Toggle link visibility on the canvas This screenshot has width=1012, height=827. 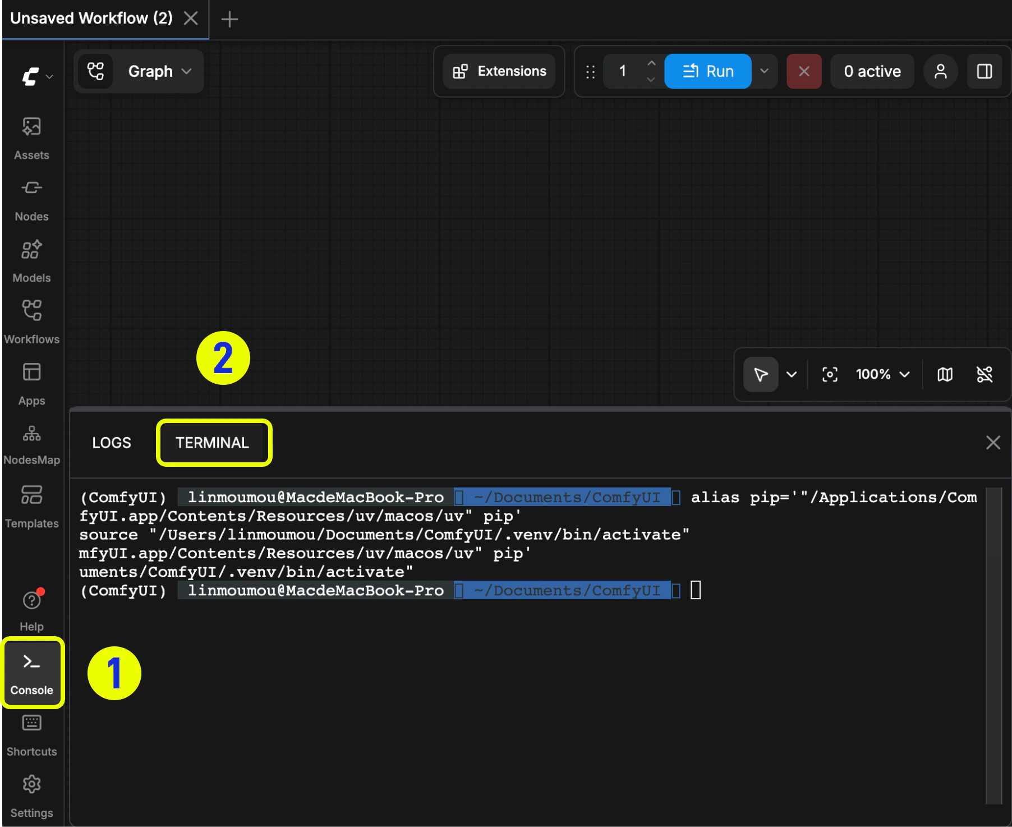click(985, 374)
